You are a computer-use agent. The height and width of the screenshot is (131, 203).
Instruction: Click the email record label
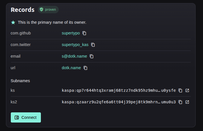click(x=16, y=56)
